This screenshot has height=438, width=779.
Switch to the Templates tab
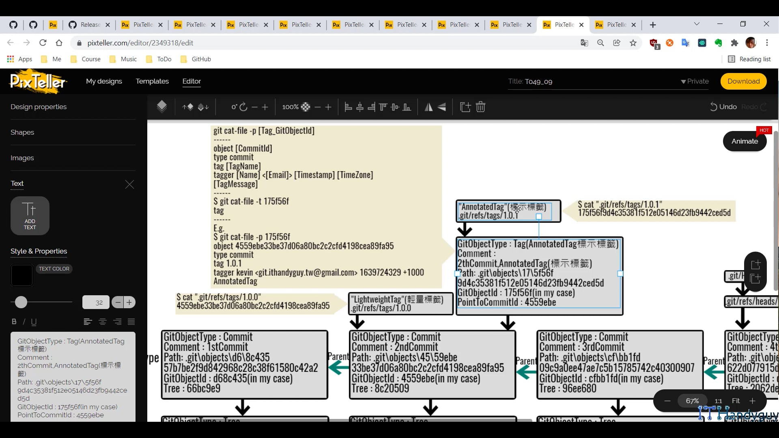pyautogui.click(x=152, y=81)
